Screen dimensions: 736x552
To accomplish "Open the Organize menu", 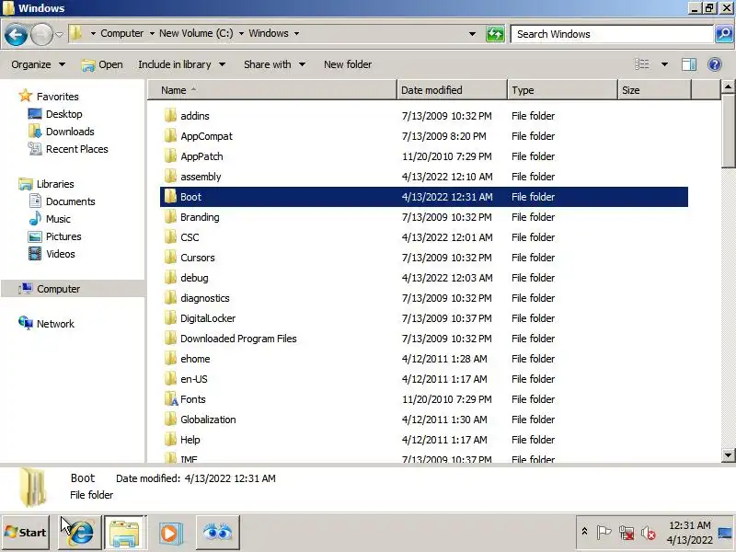I will 38,64.
